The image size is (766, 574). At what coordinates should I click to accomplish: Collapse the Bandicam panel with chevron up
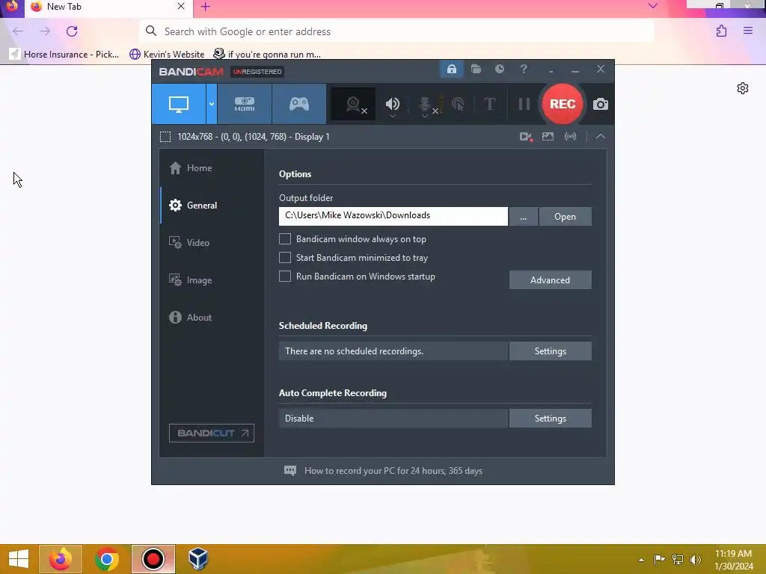[601, 137]
